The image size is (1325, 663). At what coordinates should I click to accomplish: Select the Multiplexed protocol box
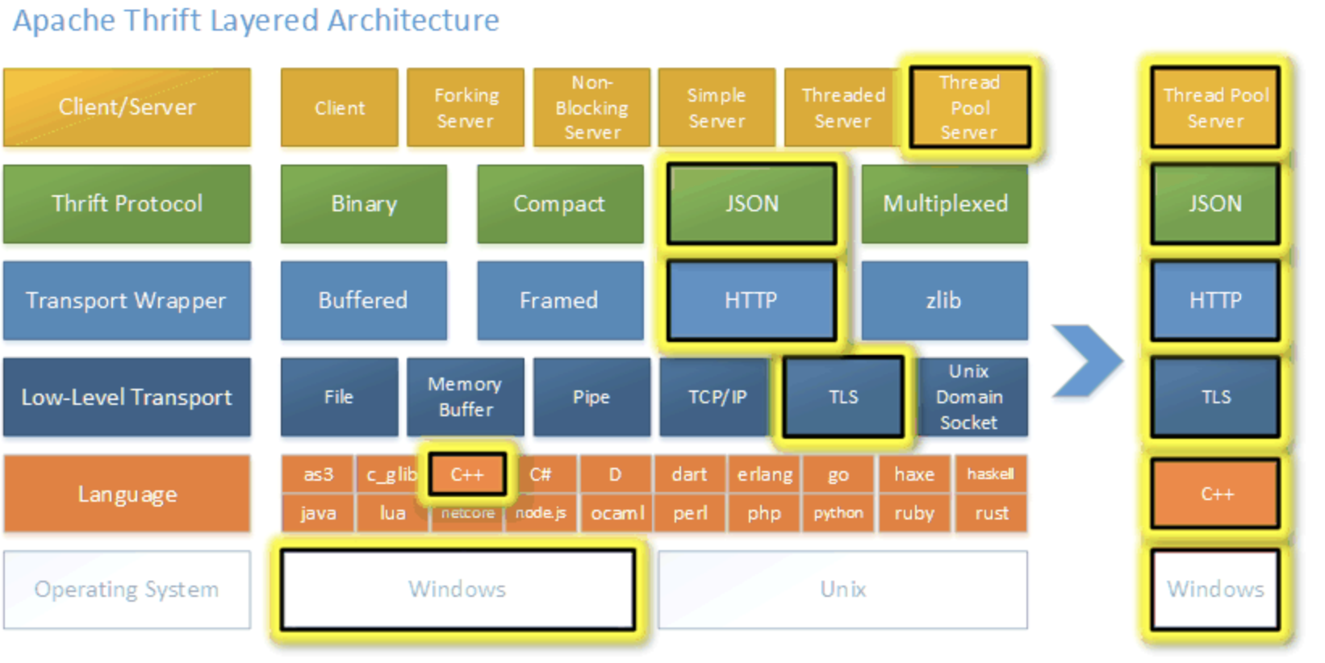pyautogui.click(x=945, y=204)
